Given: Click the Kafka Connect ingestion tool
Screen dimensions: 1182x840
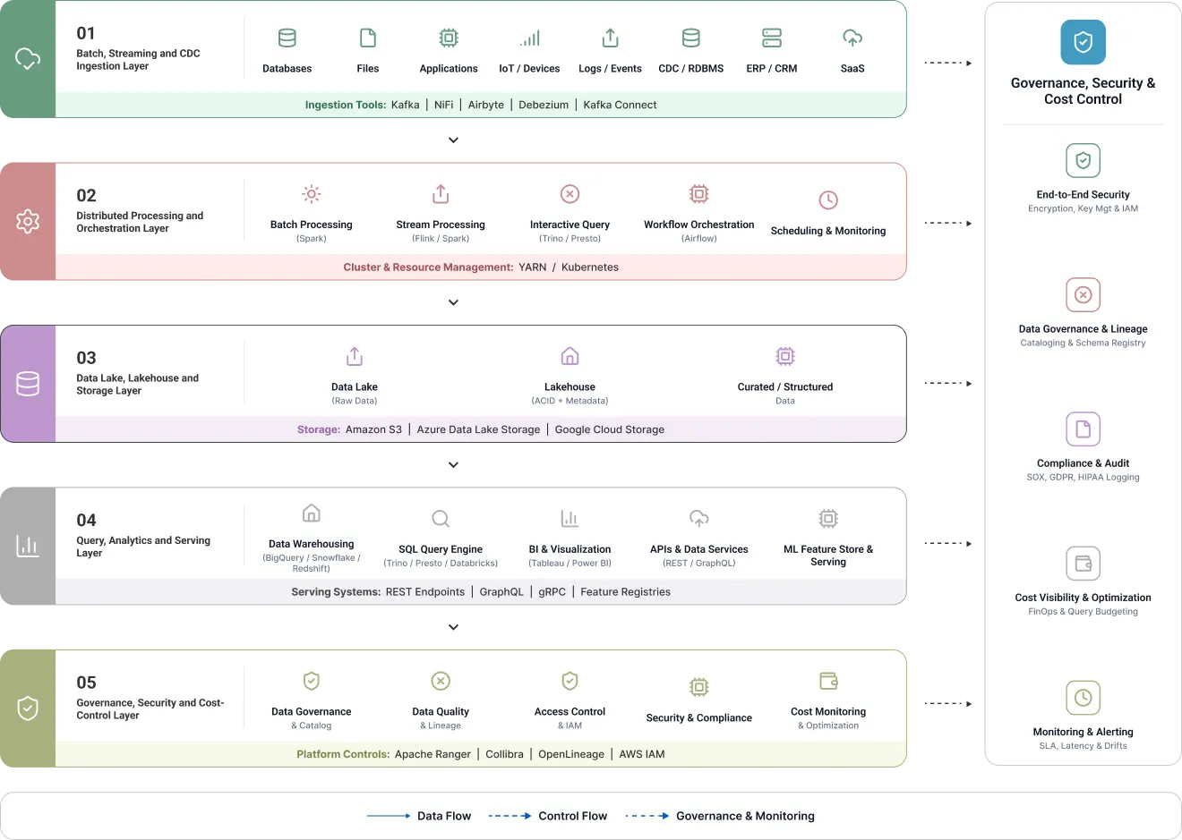Looking at the screenshot, I should click(620, 105).
